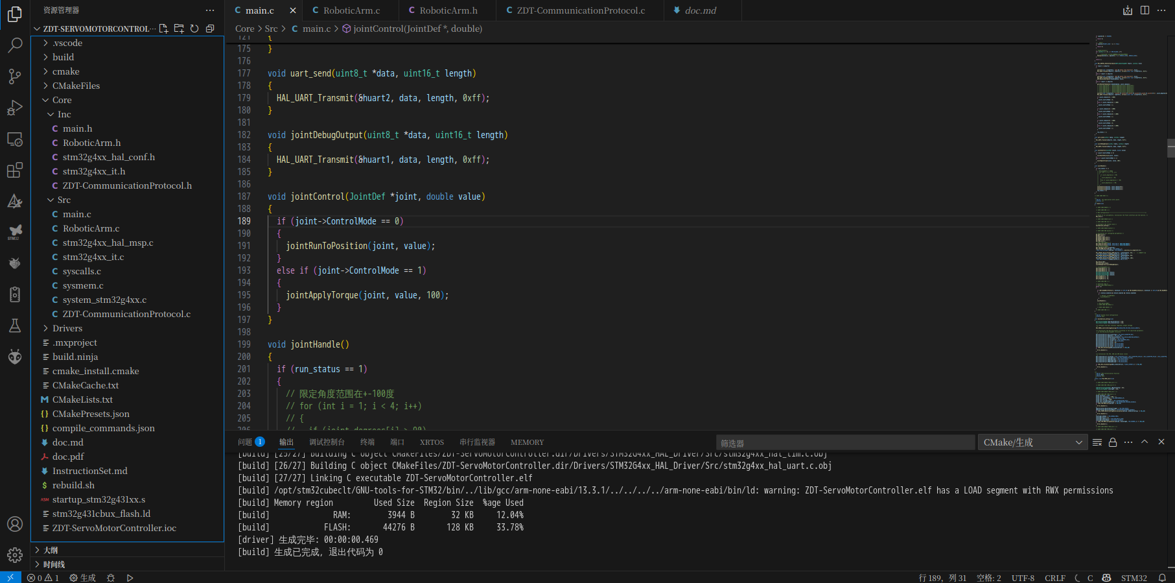
Task: Open the 串行监视器 serial monitor tab
Action: tap(477, 442)
